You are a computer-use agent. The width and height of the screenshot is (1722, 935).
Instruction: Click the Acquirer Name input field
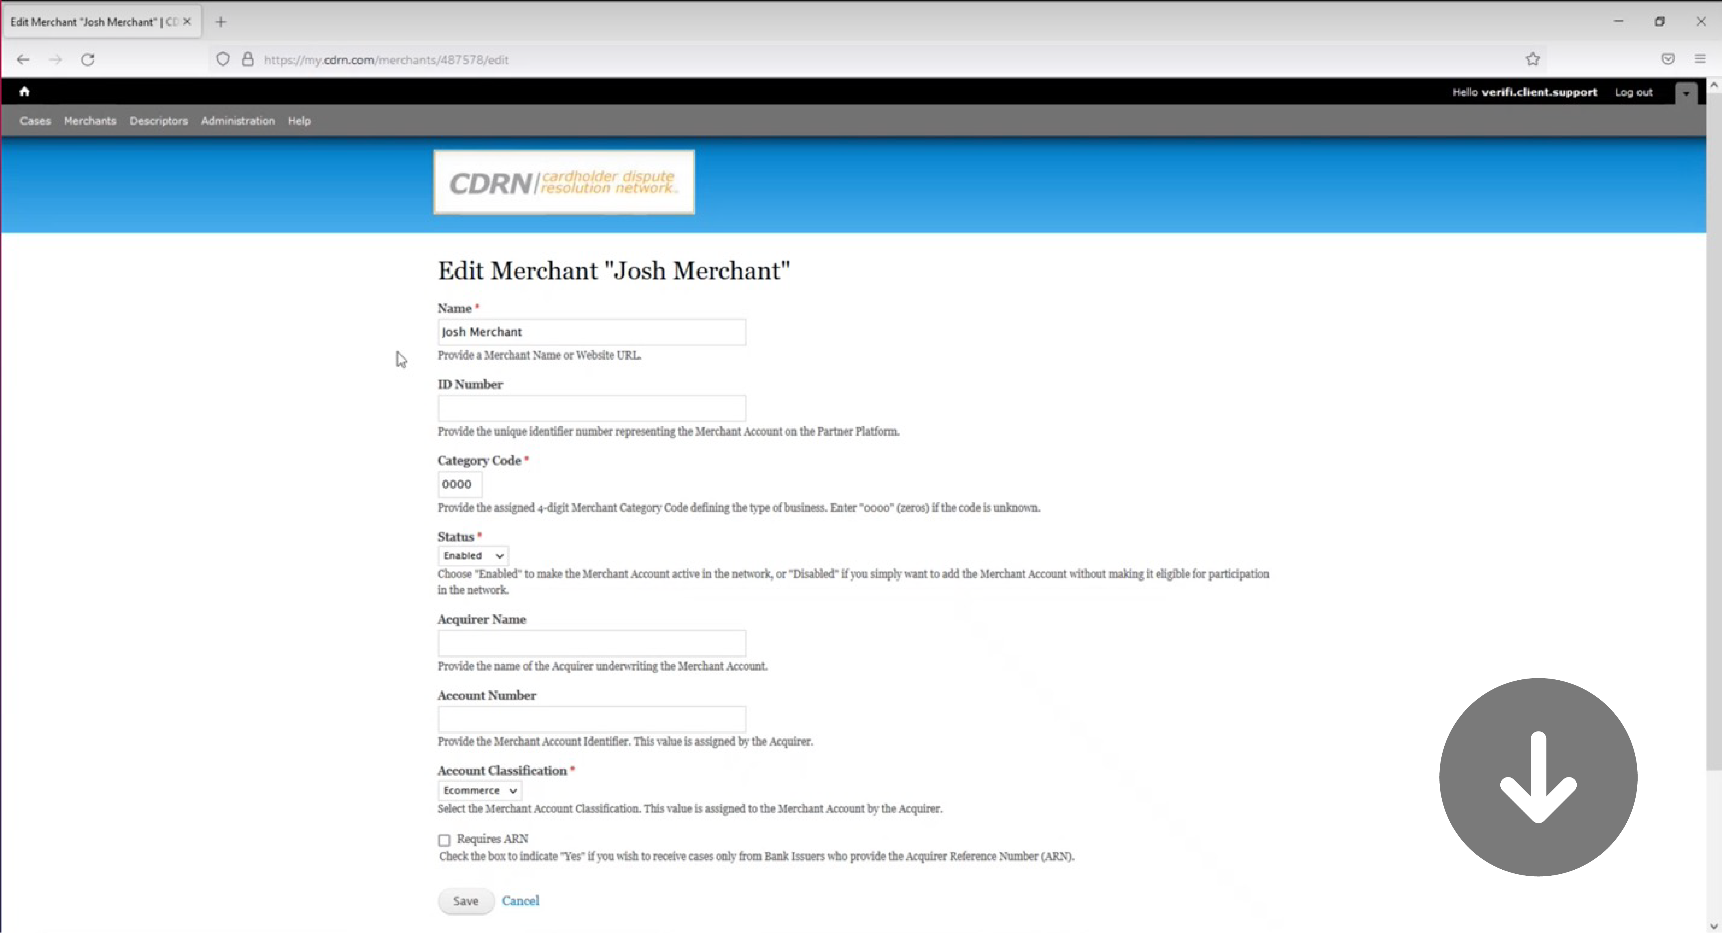click(x=592, y=643)
